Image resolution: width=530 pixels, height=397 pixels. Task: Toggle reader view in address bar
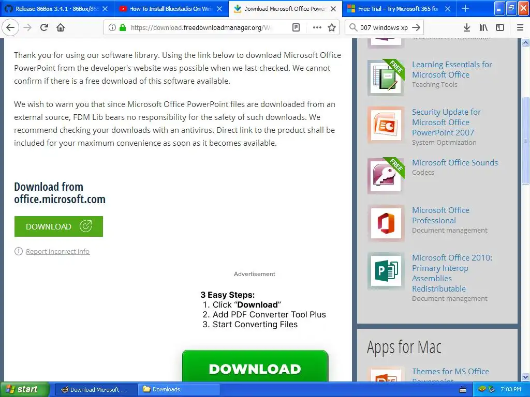pos(296,27)
